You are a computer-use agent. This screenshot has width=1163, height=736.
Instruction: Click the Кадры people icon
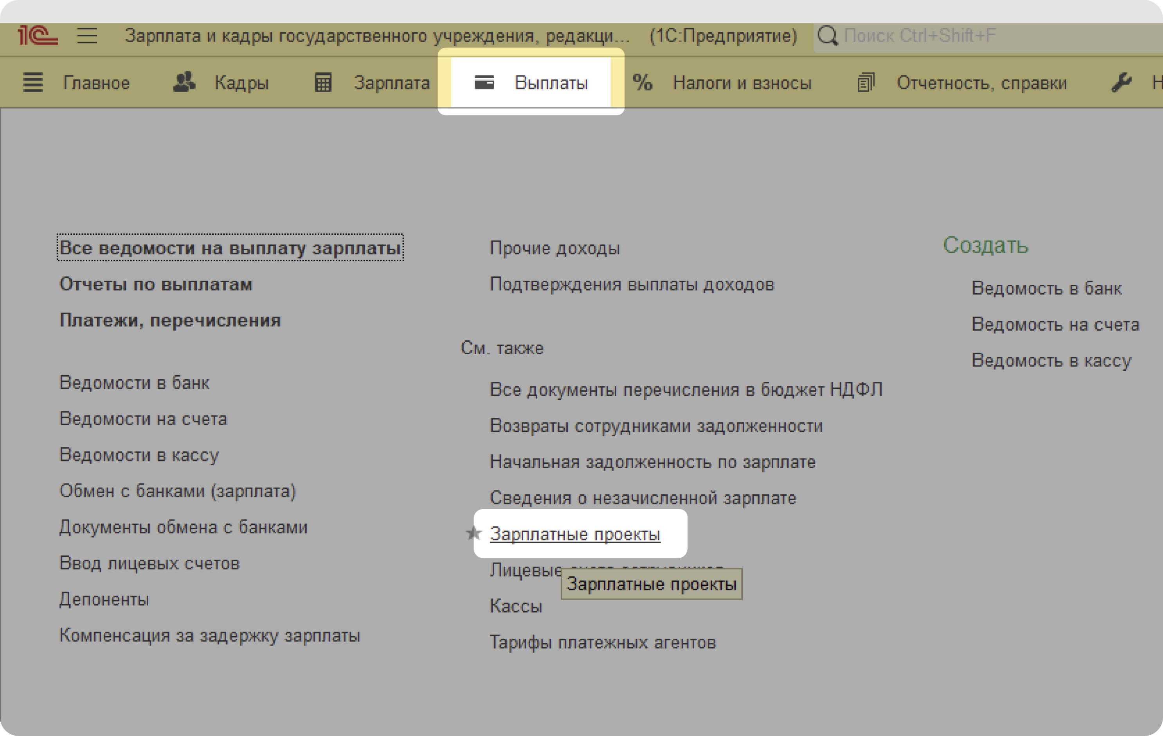[x=184, y=83]
